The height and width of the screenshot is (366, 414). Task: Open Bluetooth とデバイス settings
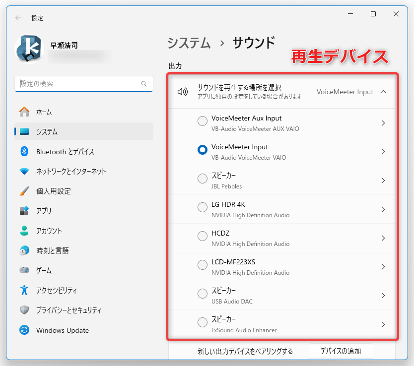pyautogui.click(x=84, y=151)
